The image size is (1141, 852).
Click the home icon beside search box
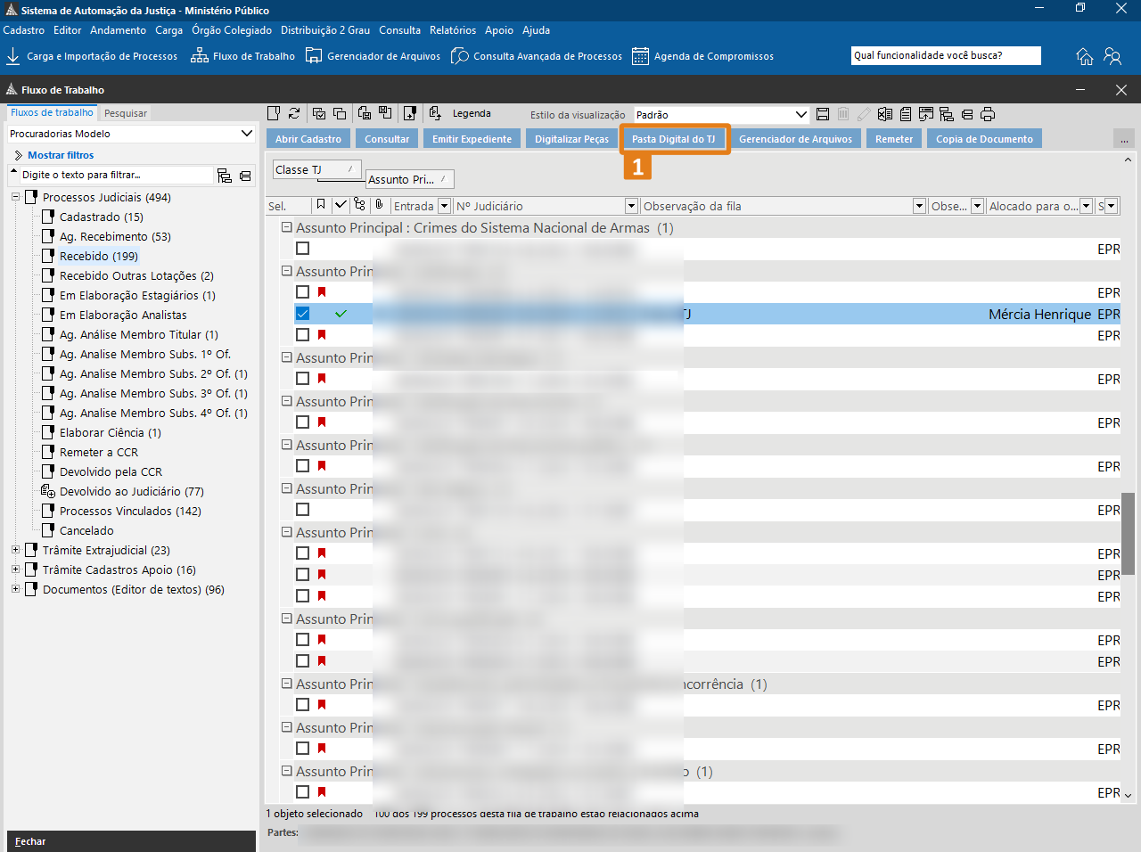click(x=1085, y=56)
